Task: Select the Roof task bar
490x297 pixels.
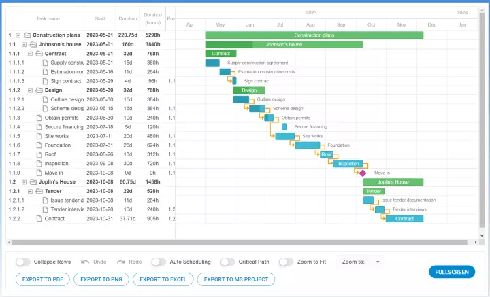Action: tap(327, 154)
